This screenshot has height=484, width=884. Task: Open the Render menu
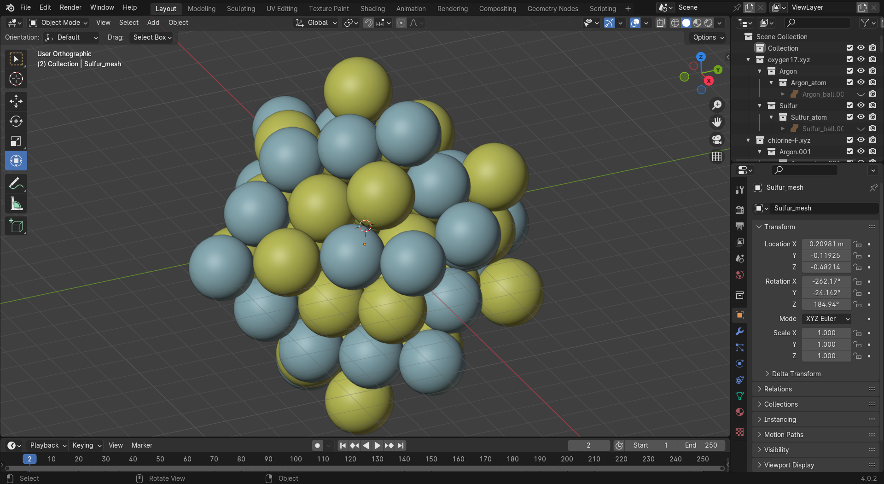[x=70, y=7]
